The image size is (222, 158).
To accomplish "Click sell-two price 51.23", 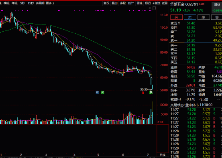I will (191, 36).
